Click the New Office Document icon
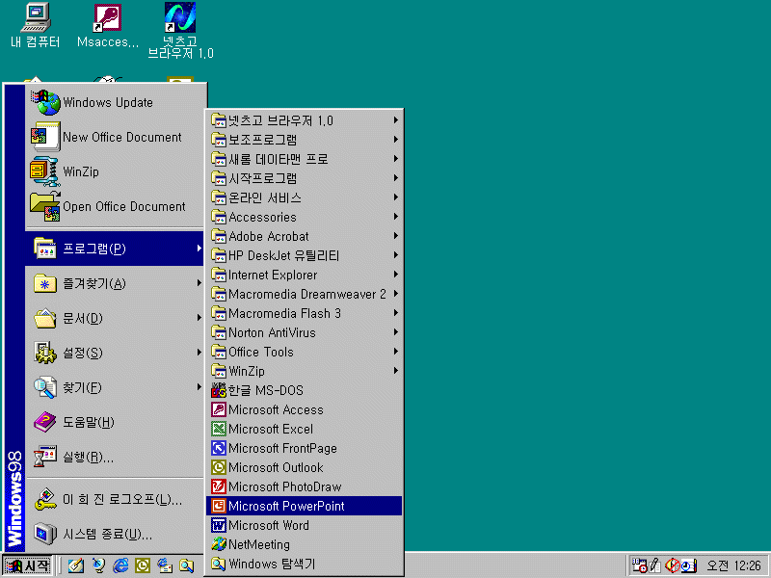This screenshot has height=578, width=771. click(45, 137)
